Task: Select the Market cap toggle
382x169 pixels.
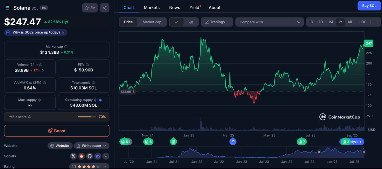Action: click(152, 22)
